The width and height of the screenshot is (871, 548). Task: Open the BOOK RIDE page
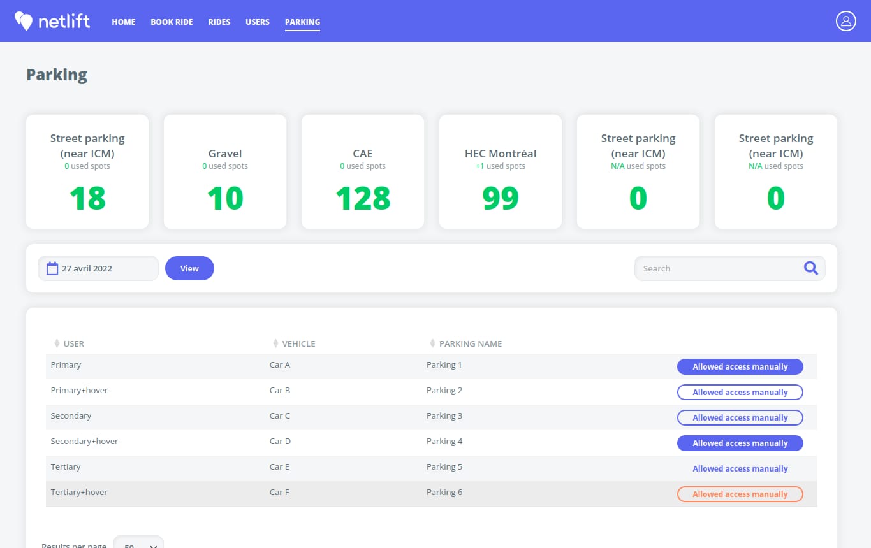coord(172,22)
